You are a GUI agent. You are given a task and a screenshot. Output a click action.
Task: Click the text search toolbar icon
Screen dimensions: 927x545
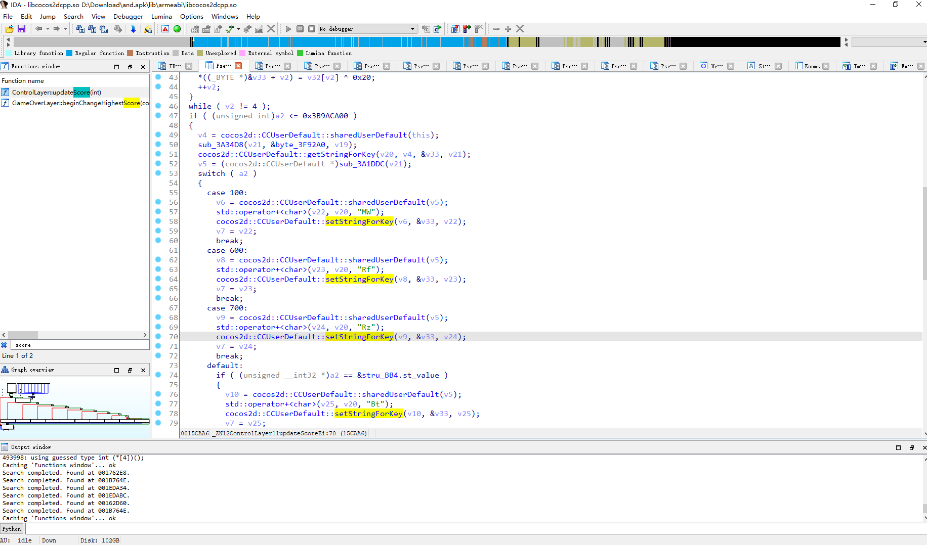coord(92,29)
